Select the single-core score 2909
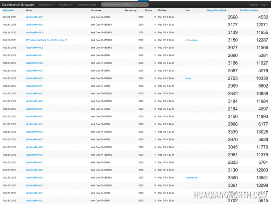Viewport: 271px width, 204px height. [233, 86]
